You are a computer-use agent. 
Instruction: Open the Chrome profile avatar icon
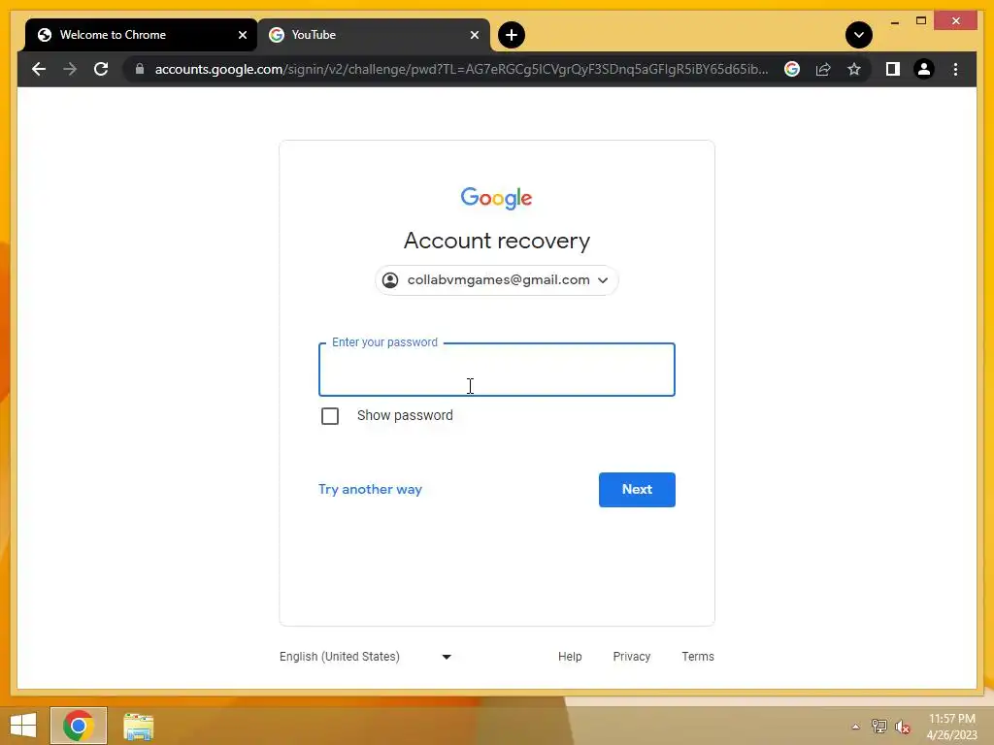pyautogui.click(x=924, y=69)
